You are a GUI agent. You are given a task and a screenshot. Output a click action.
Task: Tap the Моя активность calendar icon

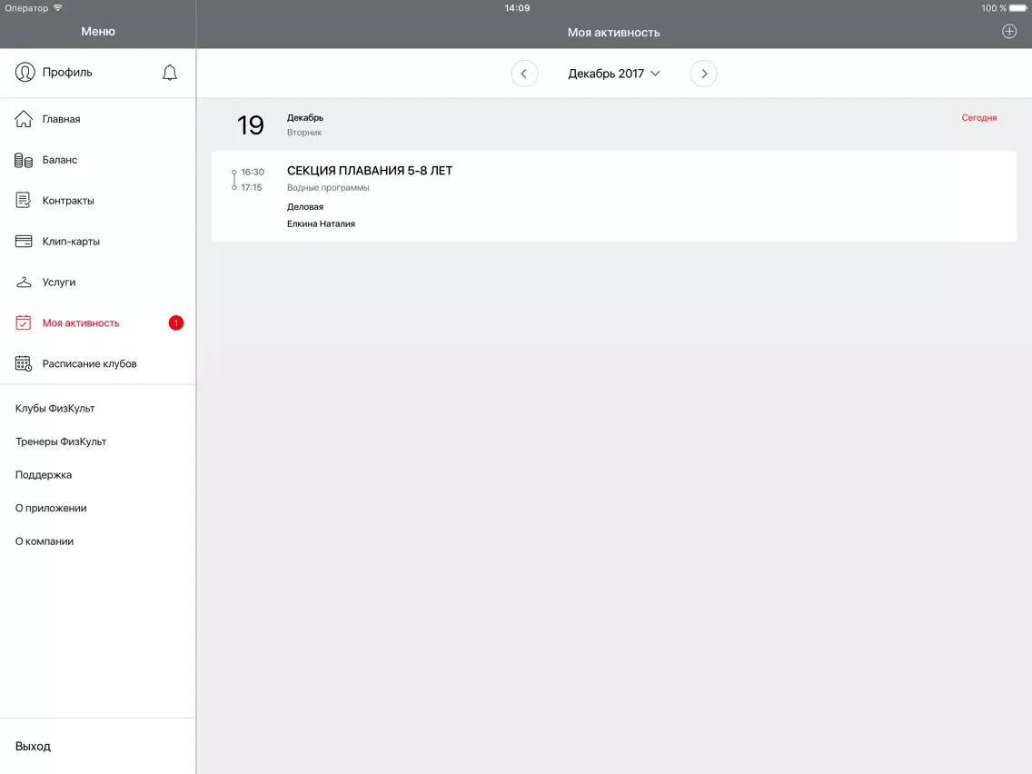[x=24, y=323]
